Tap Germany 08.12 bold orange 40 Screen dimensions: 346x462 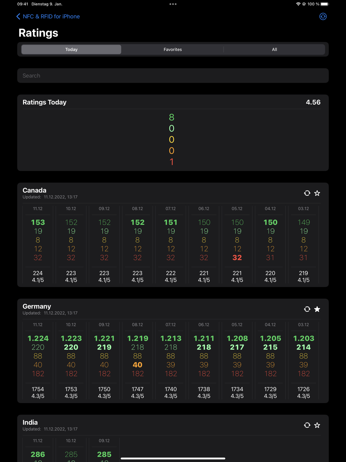pyautogui.click(x=137, y=365)
